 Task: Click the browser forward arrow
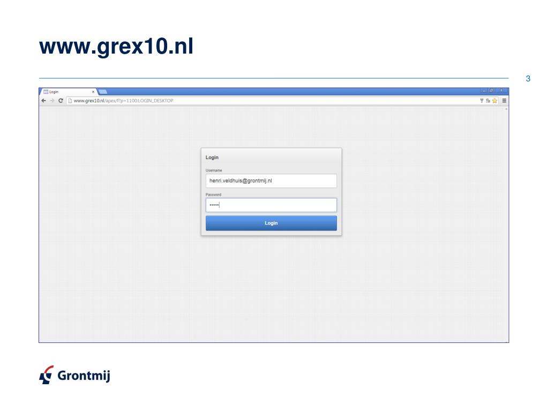[52, 101]
